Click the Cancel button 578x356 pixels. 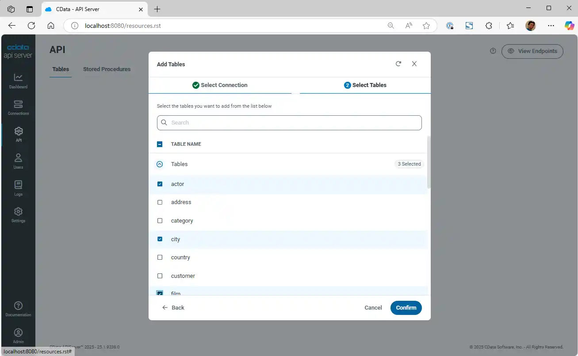pos(373,308)
